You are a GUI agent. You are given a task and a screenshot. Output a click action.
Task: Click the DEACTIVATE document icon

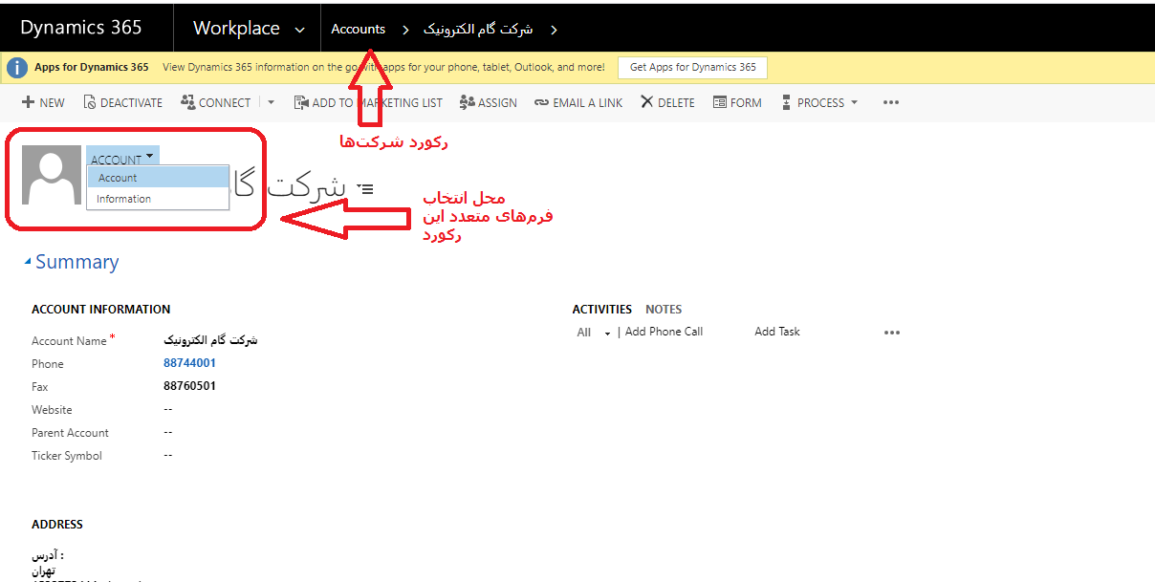coord(90,102)
